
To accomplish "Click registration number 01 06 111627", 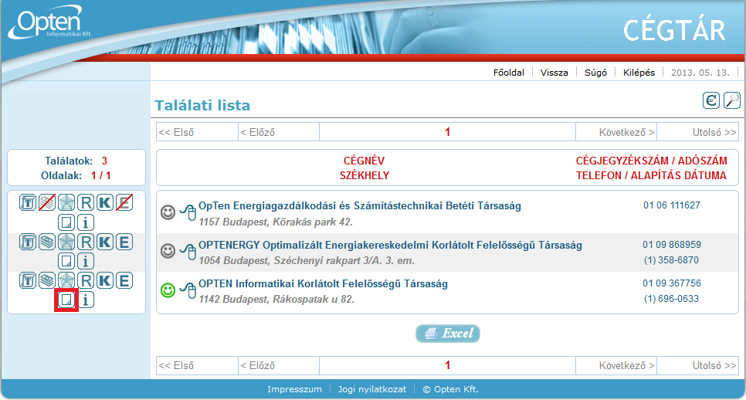I will pos(672,205).
